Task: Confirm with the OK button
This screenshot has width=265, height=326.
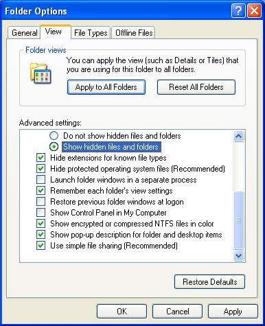Action: (x=122, y=312)
